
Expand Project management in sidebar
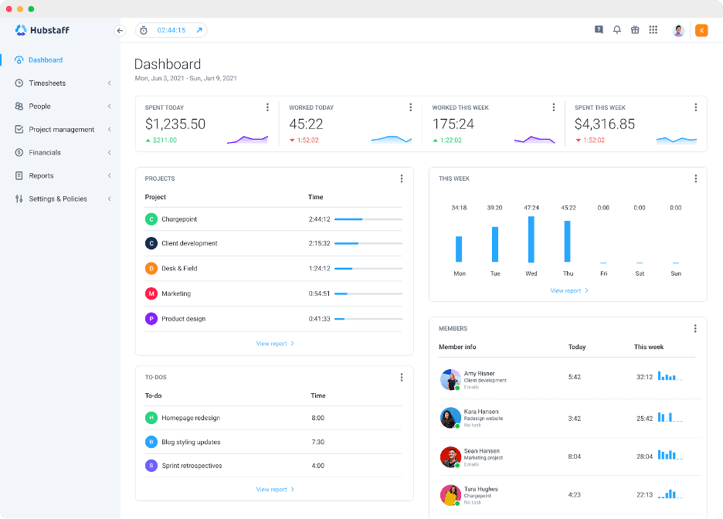pos(61,130)
